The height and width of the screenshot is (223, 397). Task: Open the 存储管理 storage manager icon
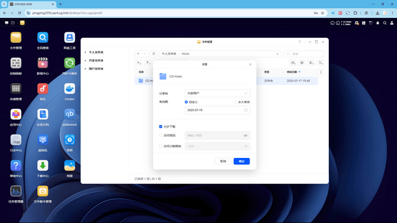16,89
